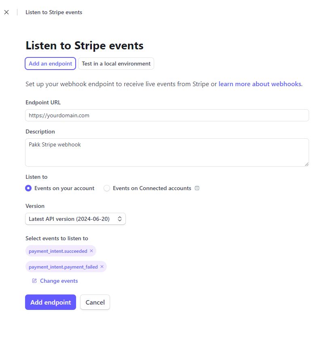
Task: Switch to Test in a local environment
Action: click(116, 64)
